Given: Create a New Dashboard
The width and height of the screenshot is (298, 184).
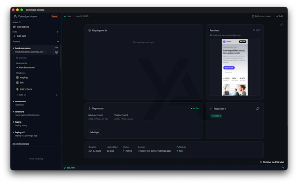Looking at the screenshot, I should [25, 68].
